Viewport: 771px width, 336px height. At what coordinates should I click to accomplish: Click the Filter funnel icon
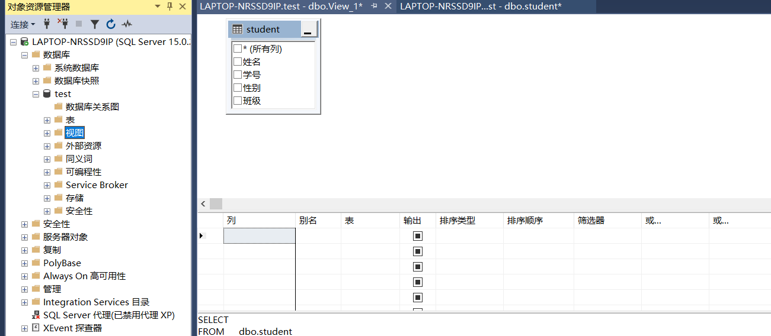point(95,24)
